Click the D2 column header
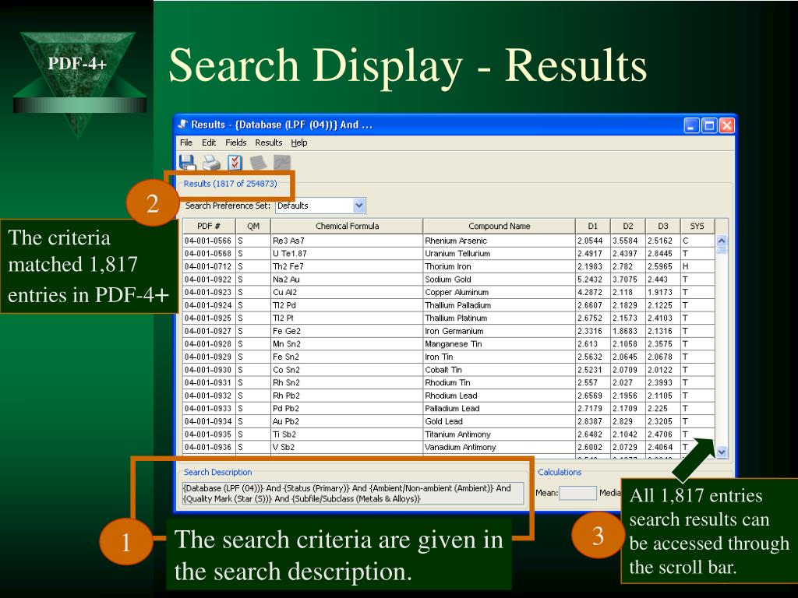This screenshot has width=798, height=598. pos(628,227)
